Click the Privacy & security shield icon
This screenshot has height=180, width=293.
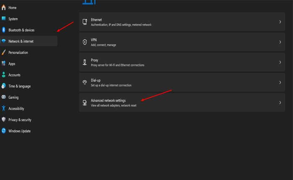coord(4,120)
